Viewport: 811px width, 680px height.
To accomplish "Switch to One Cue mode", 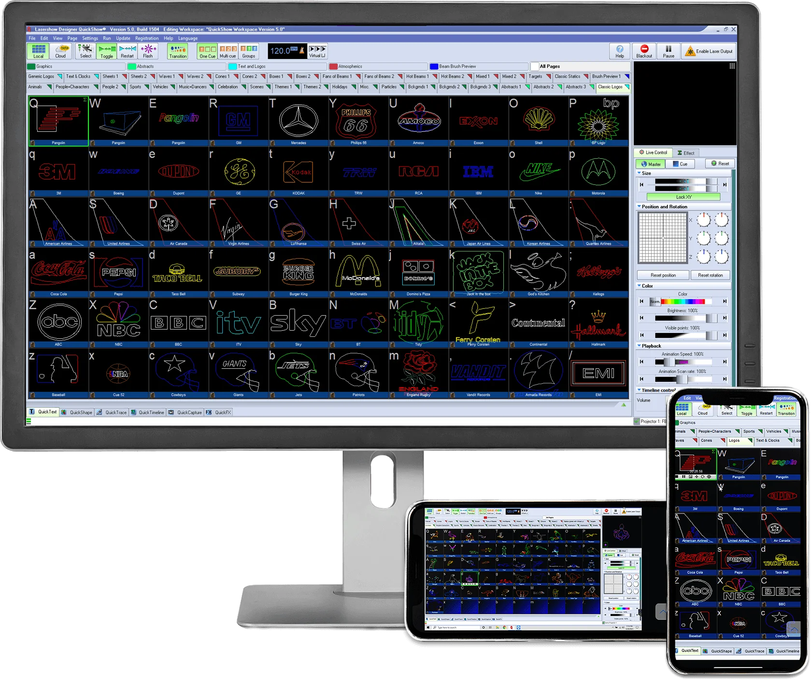I will click(x=208, y=51).
